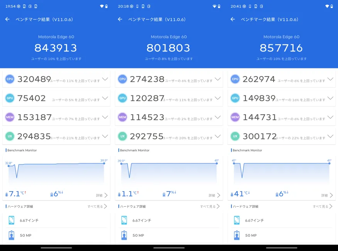This screenshot has width=338, height=251.
Task: Tap total score 801803
Action: coord(168,48)
